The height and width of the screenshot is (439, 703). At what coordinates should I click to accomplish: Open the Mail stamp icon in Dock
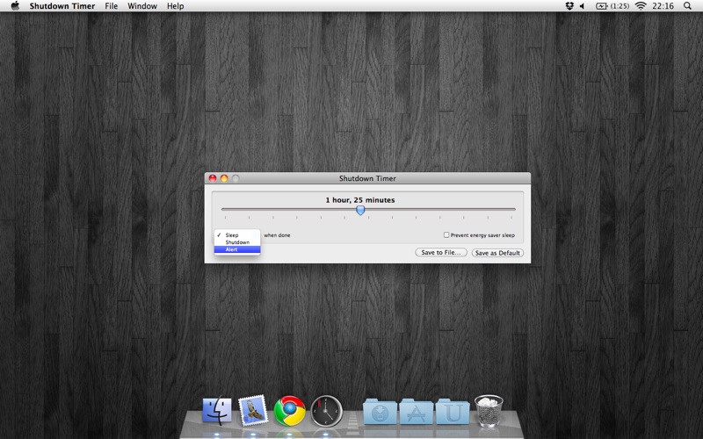[253, 410]
